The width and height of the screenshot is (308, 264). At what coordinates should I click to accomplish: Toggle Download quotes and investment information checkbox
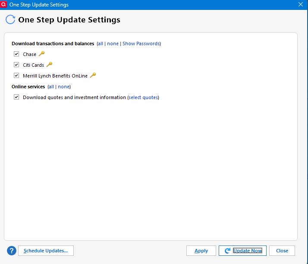point(16,97)
